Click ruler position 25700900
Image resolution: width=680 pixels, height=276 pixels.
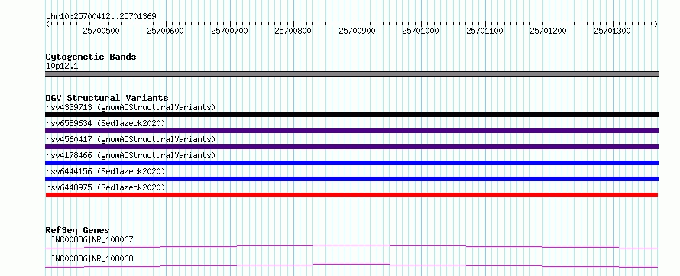click(357, 31)
